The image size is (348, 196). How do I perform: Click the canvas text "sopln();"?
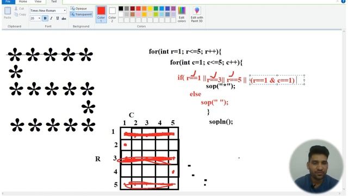point(221,122)
